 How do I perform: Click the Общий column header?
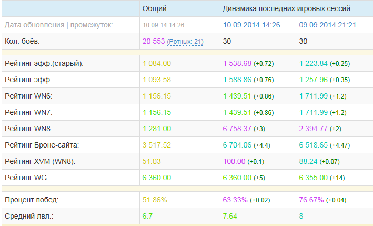click(154, 8)
